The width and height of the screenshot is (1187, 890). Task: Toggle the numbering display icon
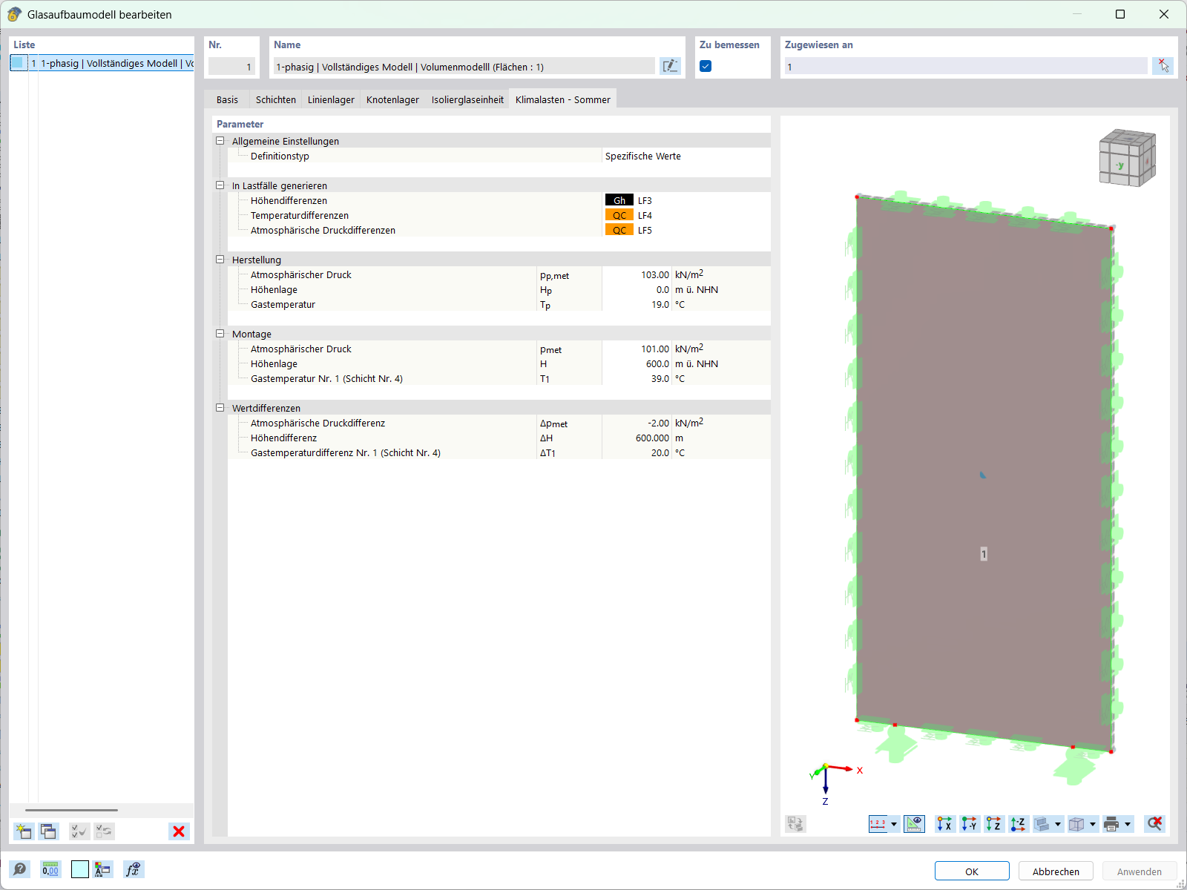[x=878, y=824]
